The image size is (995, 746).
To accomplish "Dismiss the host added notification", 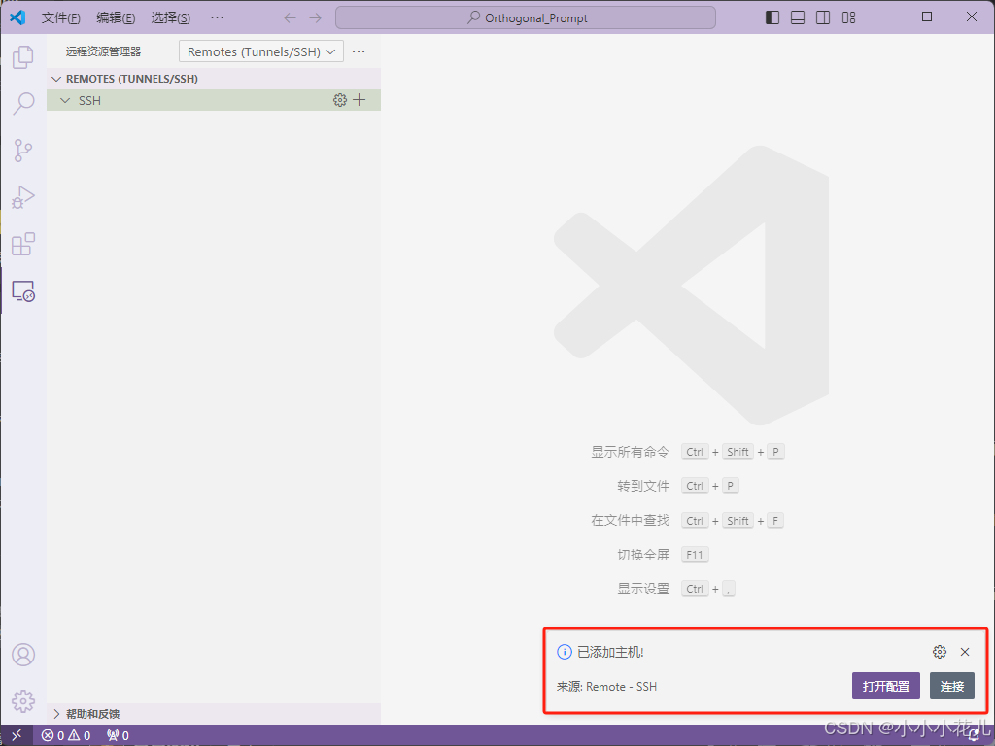I will 965,652.
